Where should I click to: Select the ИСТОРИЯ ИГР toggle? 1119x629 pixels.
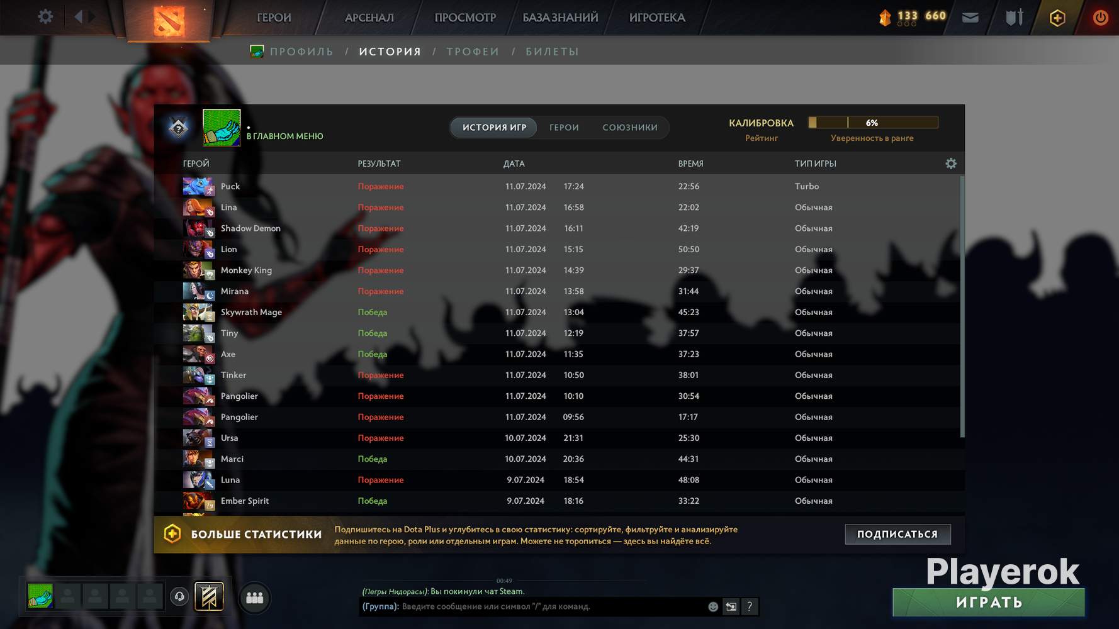pyautogui.click(x=494, y=128)
